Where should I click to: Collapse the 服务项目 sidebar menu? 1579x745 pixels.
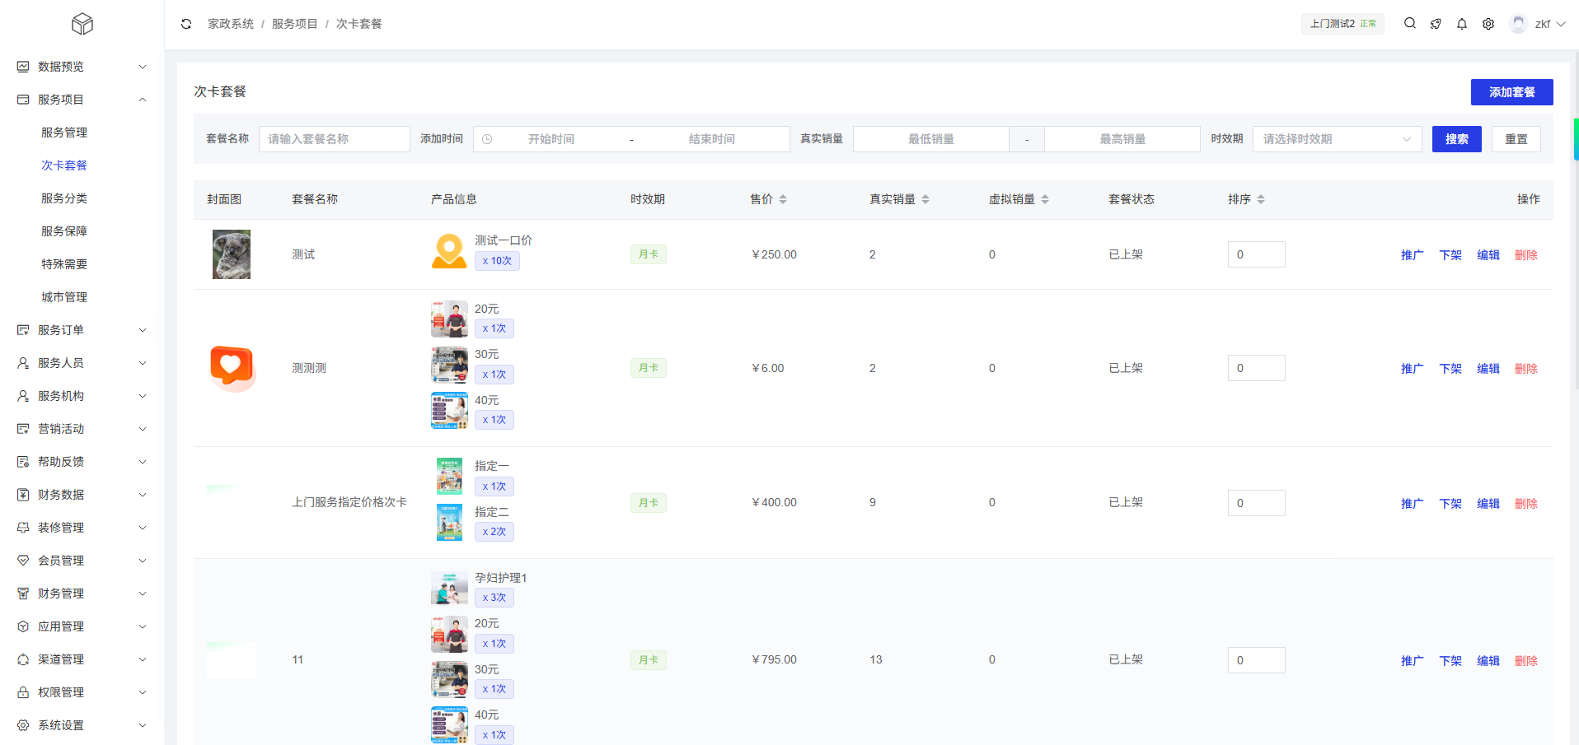point(82,100)
